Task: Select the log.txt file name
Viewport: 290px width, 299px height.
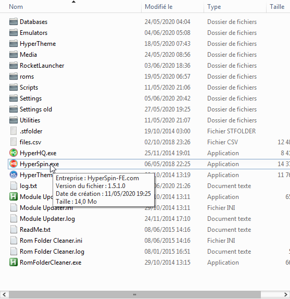Action: tap(28, 186)
